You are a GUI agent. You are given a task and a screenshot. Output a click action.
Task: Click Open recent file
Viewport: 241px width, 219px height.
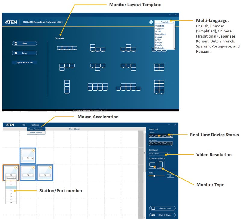point(24,62)
